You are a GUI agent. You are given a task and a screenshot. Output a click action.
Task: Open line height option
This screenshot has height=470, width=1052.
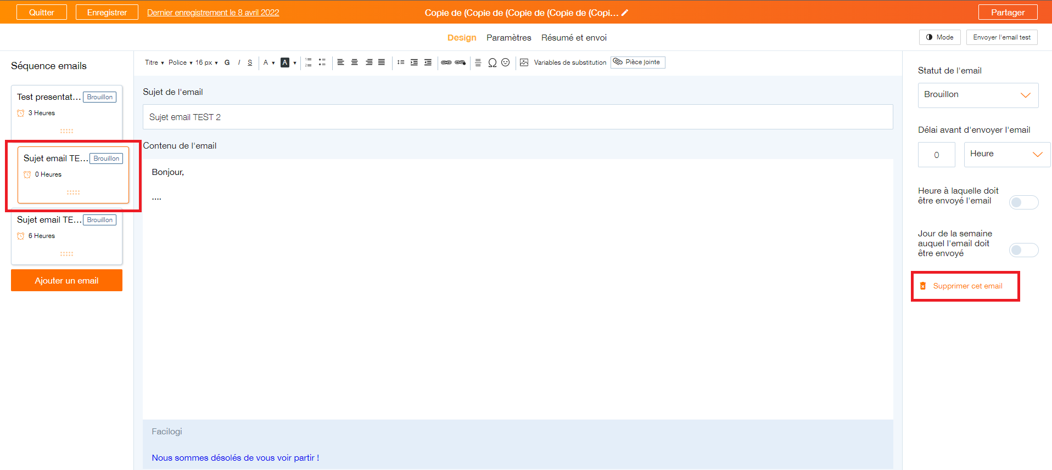[401, 63]
